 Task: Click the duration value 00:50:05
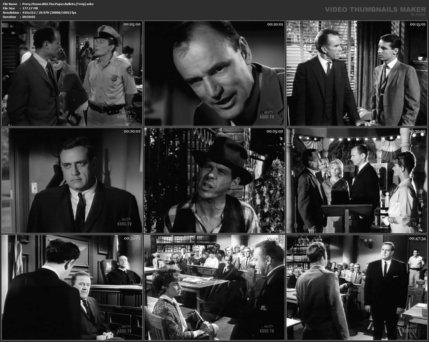[x=29, y=17]
